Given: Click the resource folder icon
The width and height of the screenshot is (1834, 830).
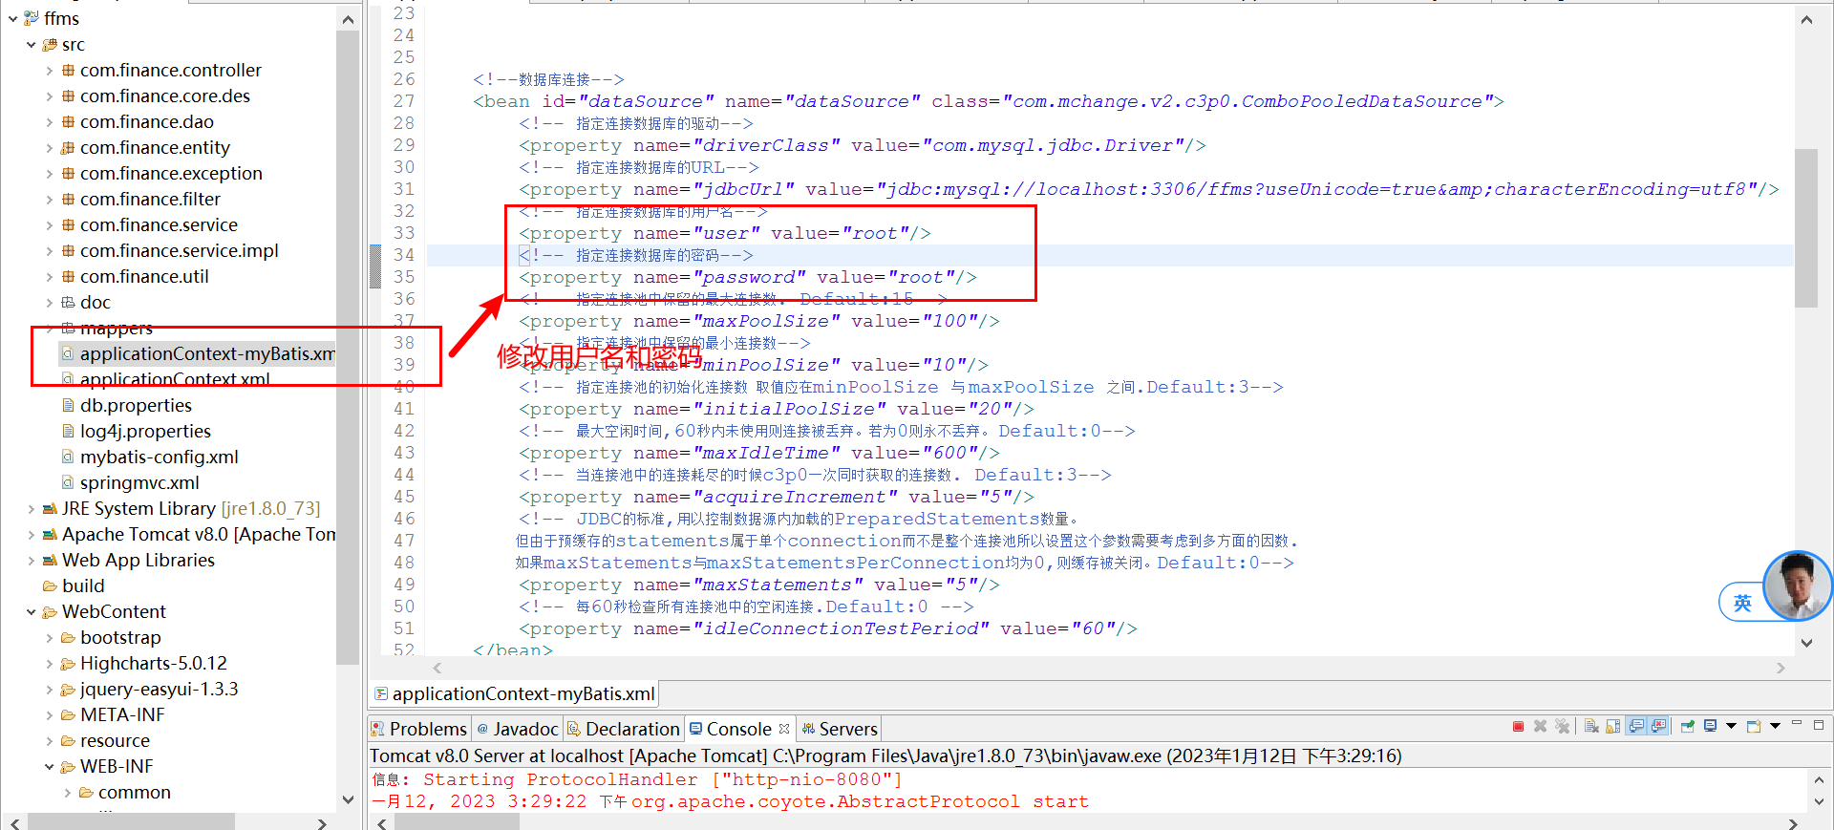Looking at the screenshot, I should click(68, 740).
